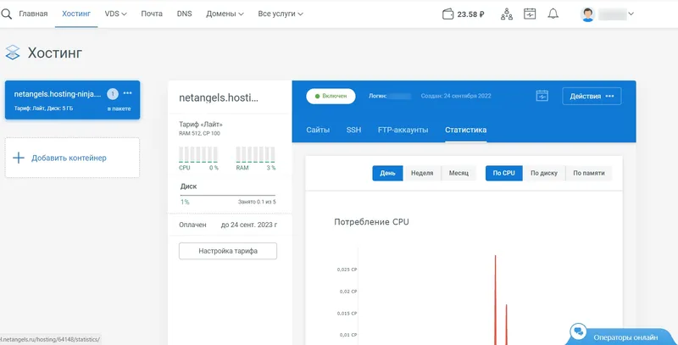Click the в пакете label on card
The width and height of the screenshot is (678, 345).
(119, 109)
